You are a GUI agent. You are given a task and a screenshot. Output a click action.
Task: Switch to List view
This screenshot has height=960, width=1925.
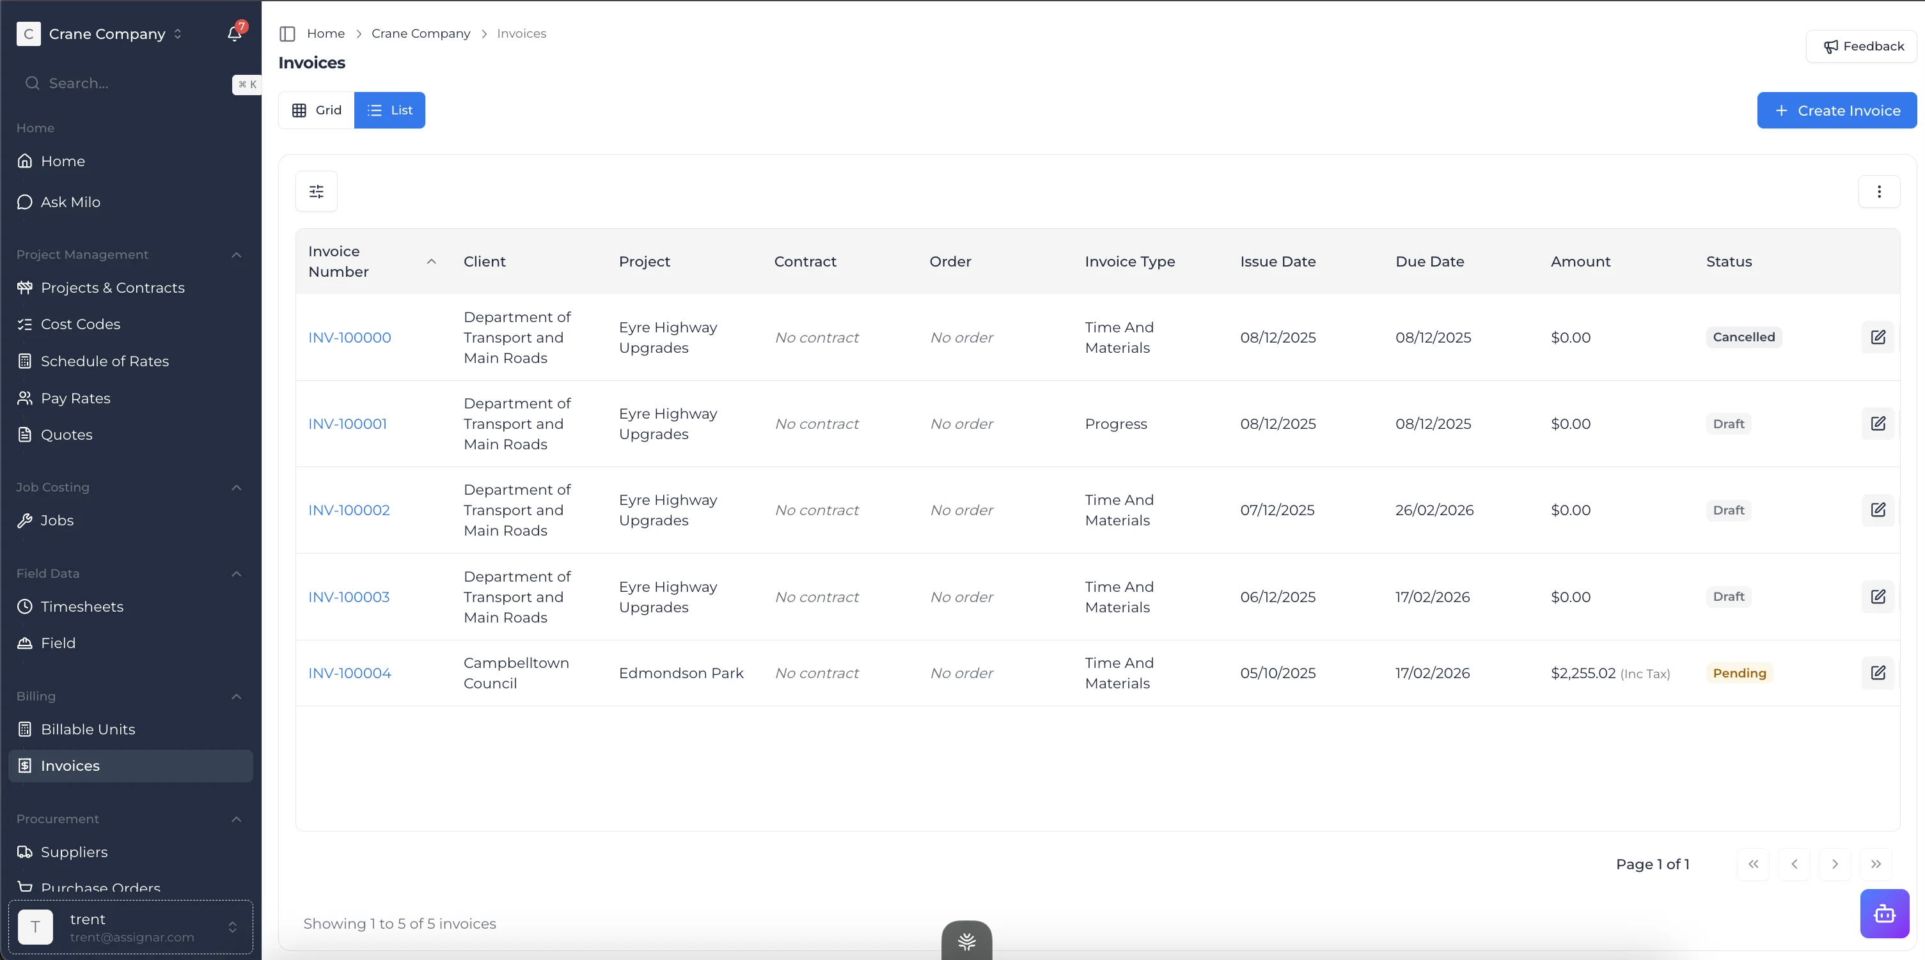[x=389, y=110]
